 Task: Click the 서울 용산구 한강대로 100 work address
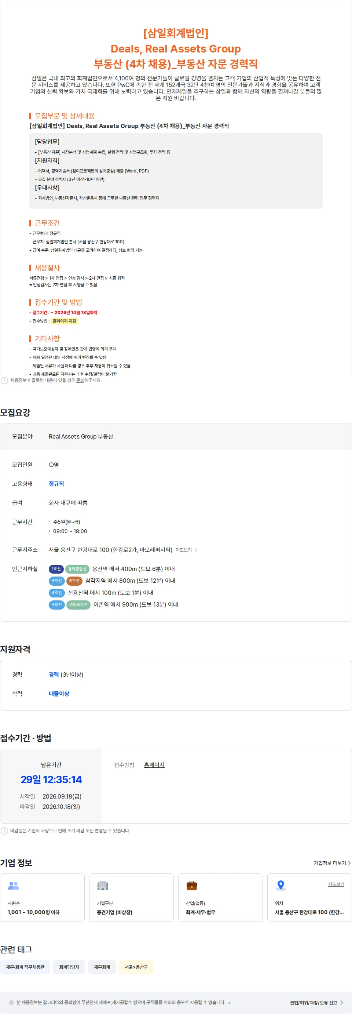click(110, 550)
